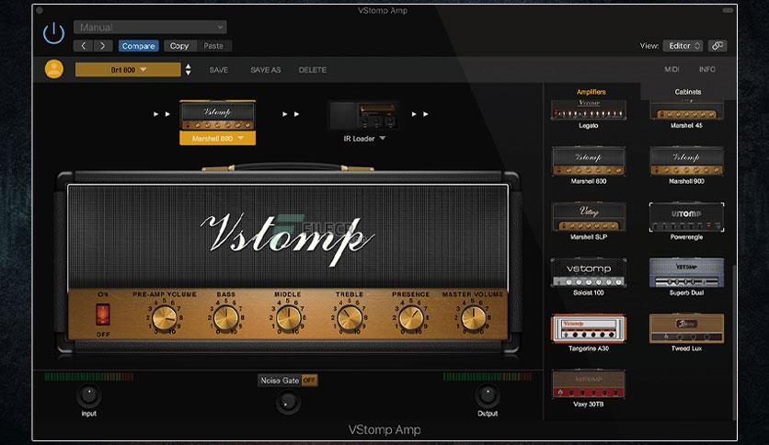Click the Paste button
This screenshot has width=769, height=445.
(213, 46)
